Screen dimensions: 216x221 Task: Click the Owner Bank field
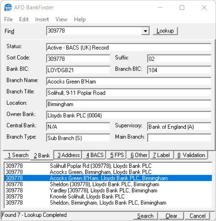click(x=129, y=115)
